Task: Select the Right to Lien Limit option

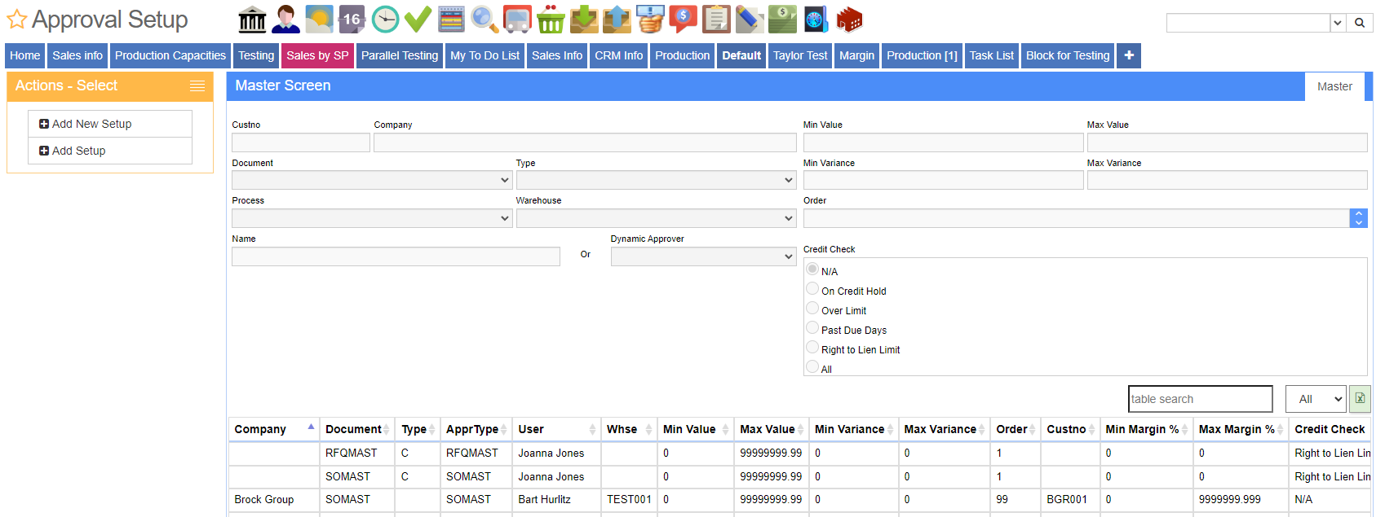Action: [812, 348]
